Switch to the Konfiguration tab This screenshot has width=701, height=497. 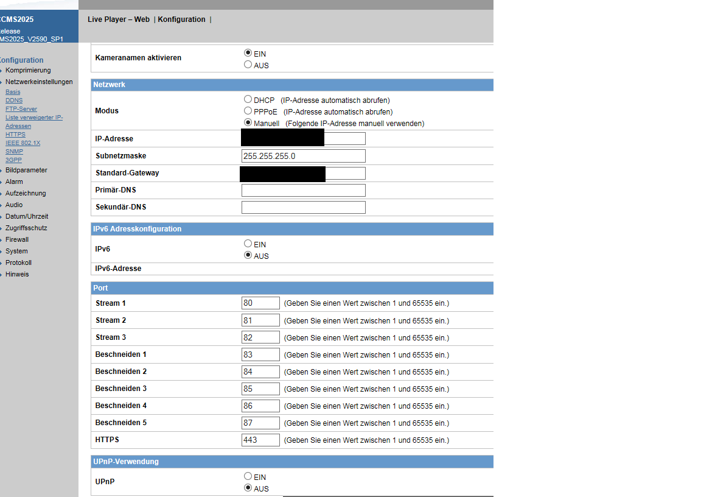pyautogui.click(x=181, y=19)
